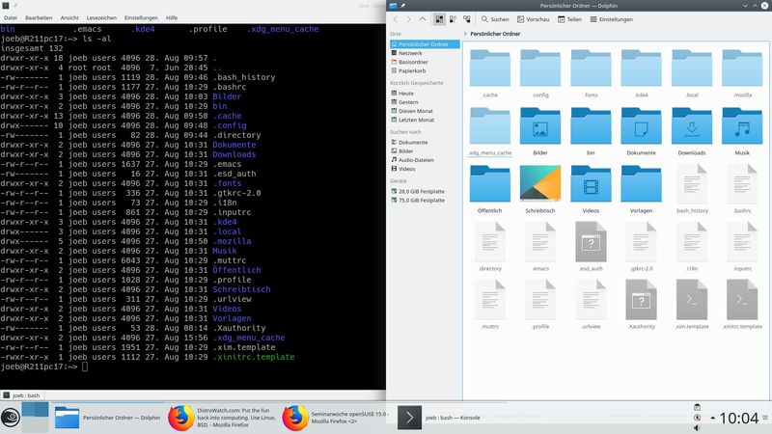This screenshot has width=772, height=434.
Task: Switch Dolphin to icons view mode
Action: (x=439, y=19)
